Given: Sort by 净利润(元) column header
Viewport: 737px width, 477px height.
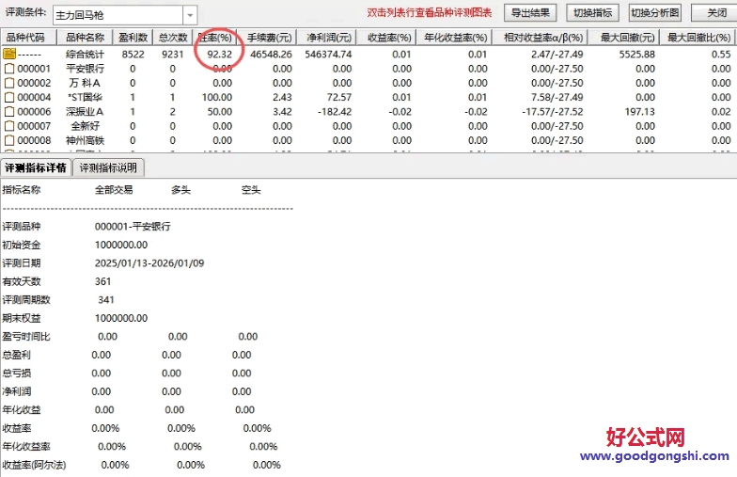Looking at the screenshot, I should click(327, 38).
